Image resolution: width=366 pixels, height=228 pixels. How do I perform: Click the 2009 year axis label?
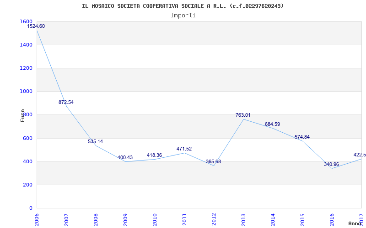click(x=125, y=219)
